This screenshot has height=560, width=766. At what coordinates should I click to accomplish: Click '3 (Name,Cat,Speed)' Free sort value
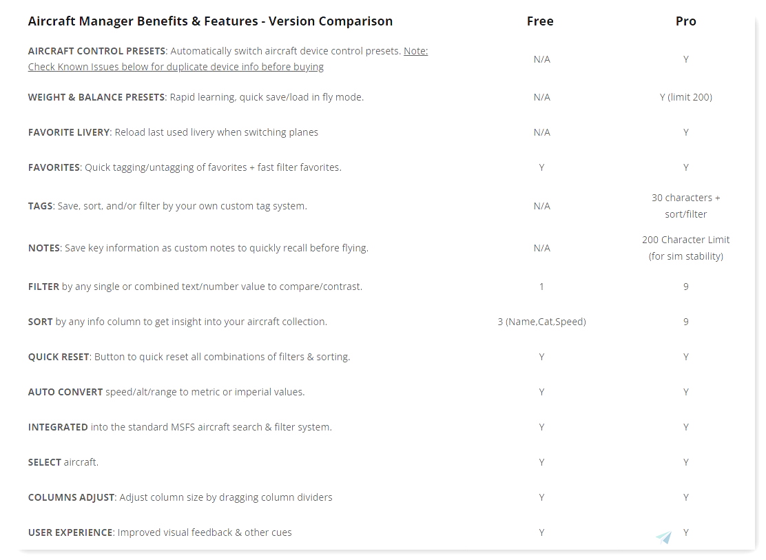[x=541, y=322]
